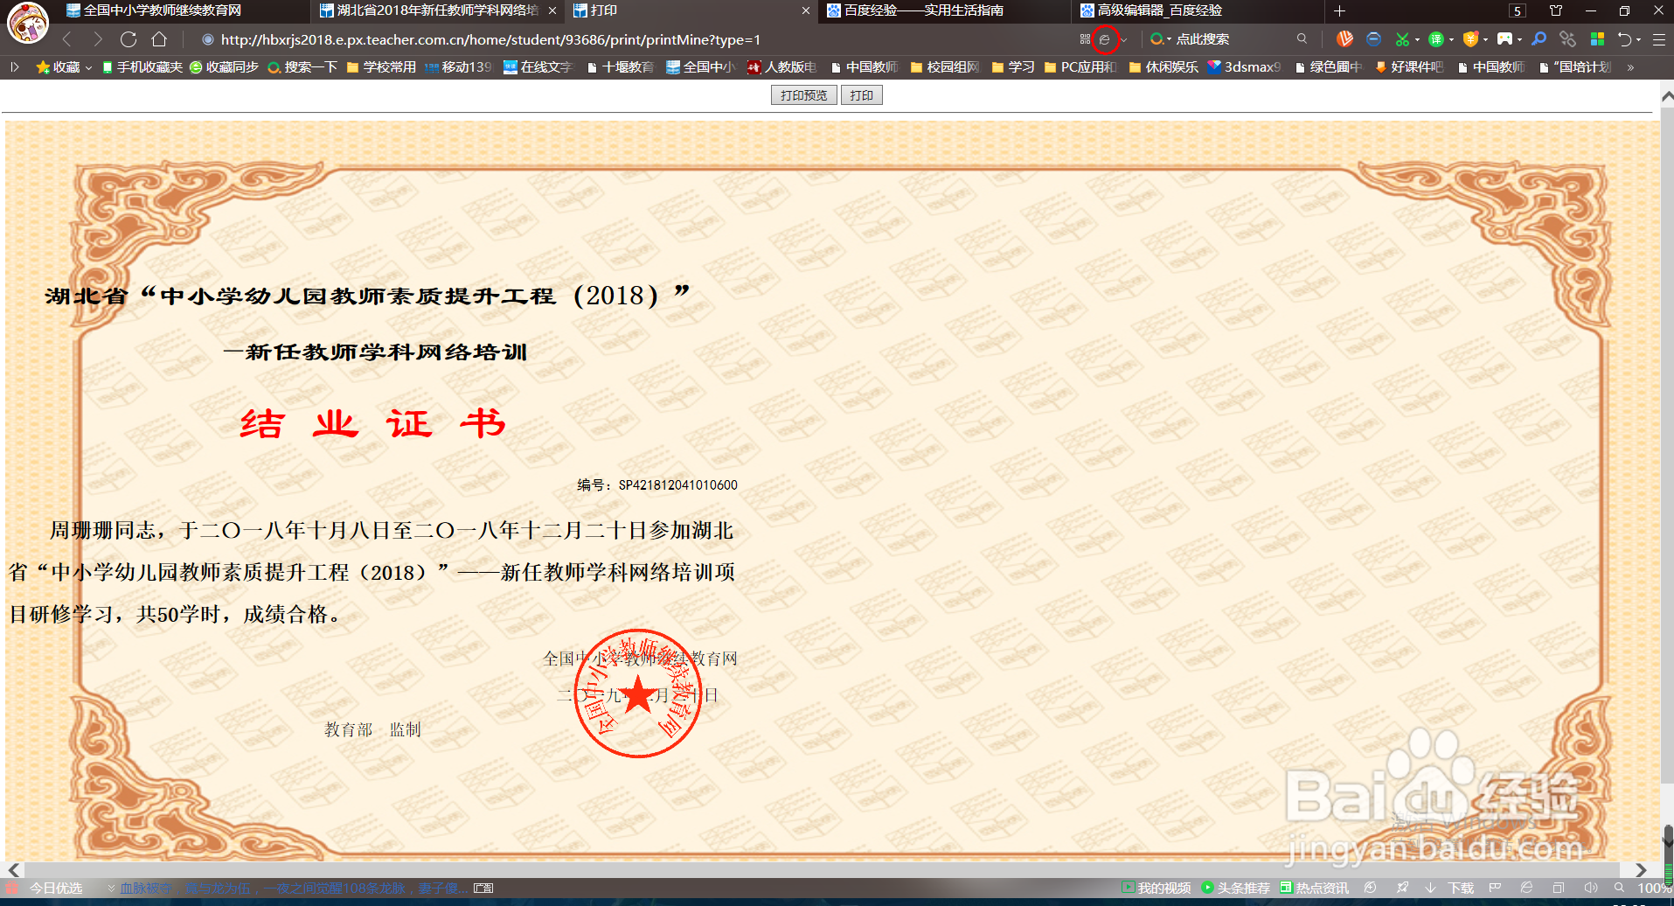Screen dimensions: 1674x906
Task: Expand the undo closed tabs dropdown
Action: pos(1638,39)
